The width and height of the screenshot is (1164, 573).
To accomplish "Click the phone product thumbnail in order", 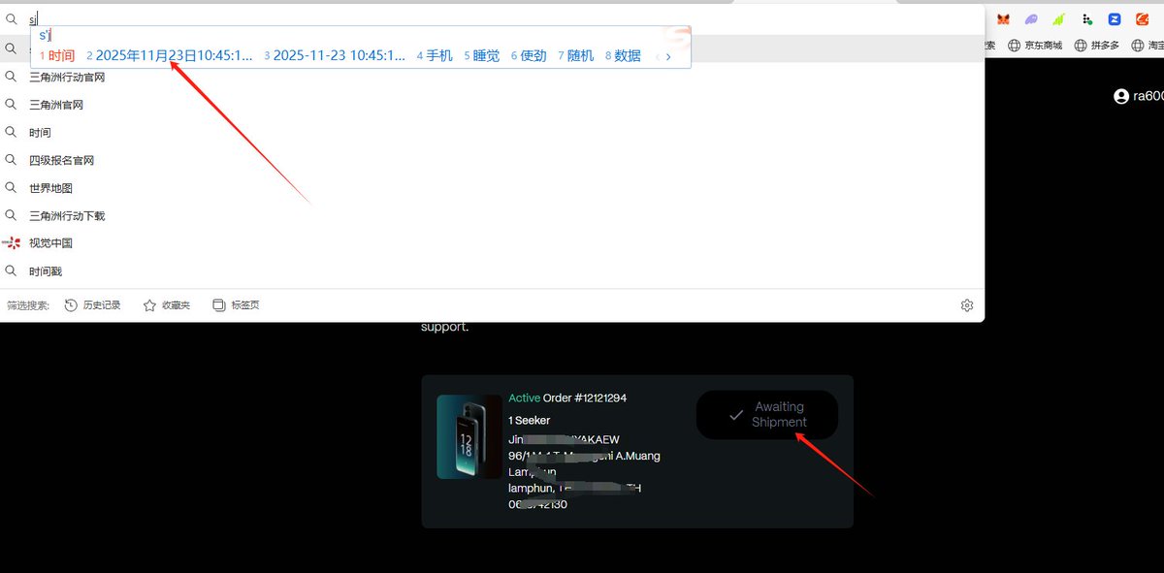I will (x=469, y=436).
